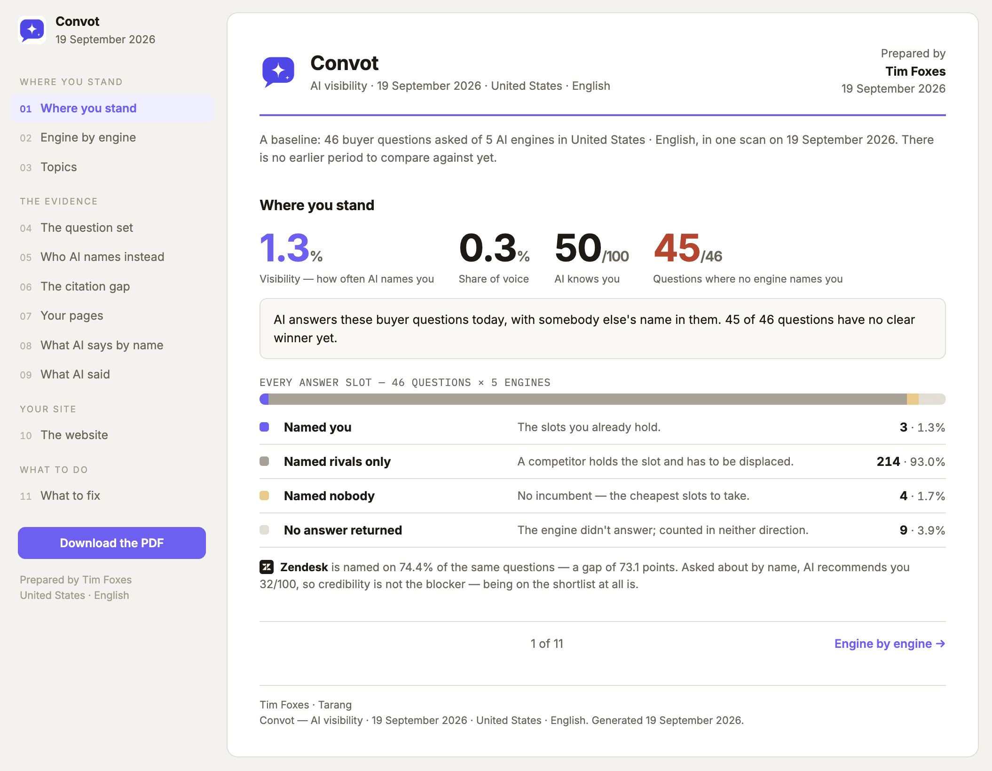Click the 9 · 3.9% value

922,530
